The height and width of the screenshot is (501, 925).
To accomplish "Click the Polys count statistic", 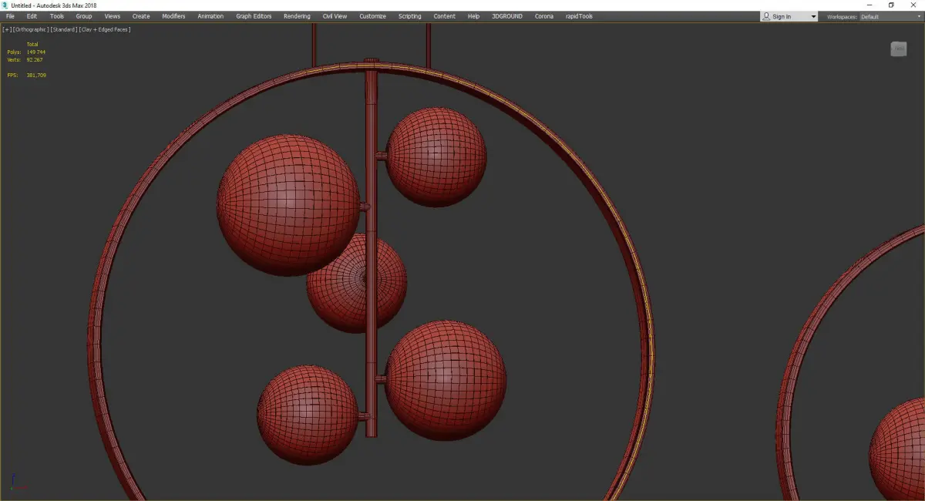I will pyautogui.click(x=27, y=52).
